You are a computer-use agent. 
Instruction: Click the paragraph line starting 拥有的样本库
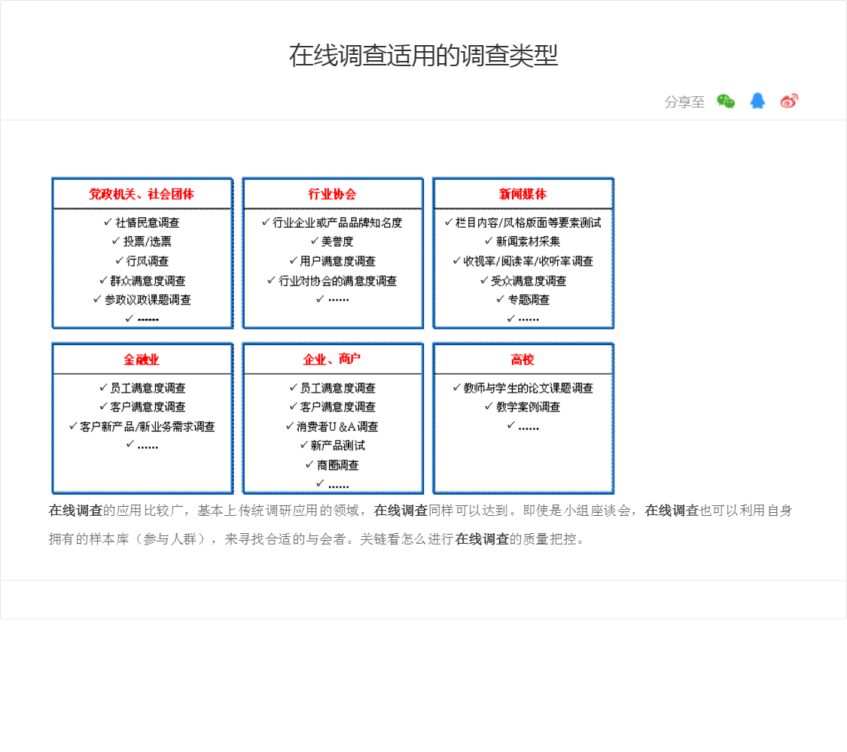point(316,539)
